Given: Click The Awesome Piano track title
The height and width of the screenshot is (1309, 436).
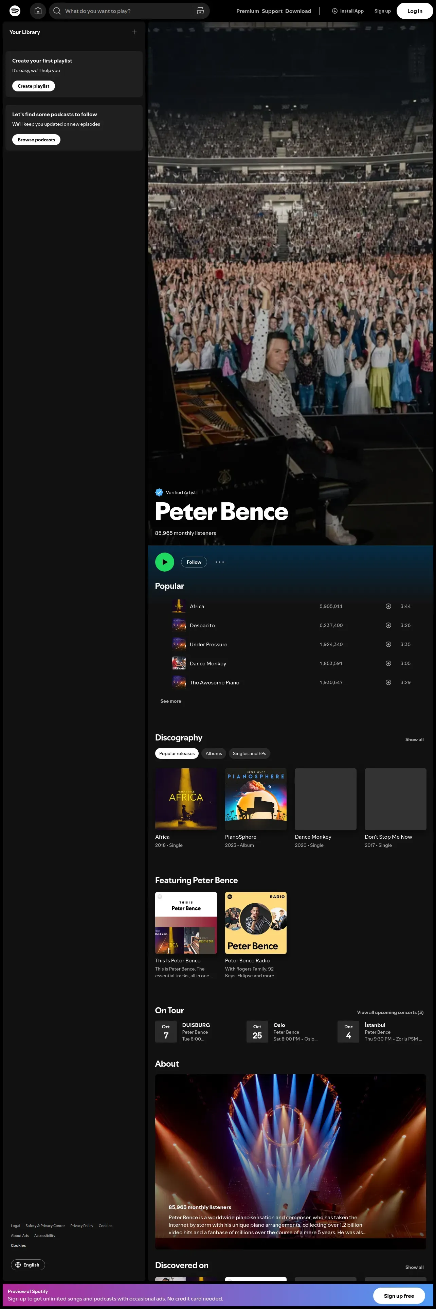Looking at the screenshot, I should 214,682.
